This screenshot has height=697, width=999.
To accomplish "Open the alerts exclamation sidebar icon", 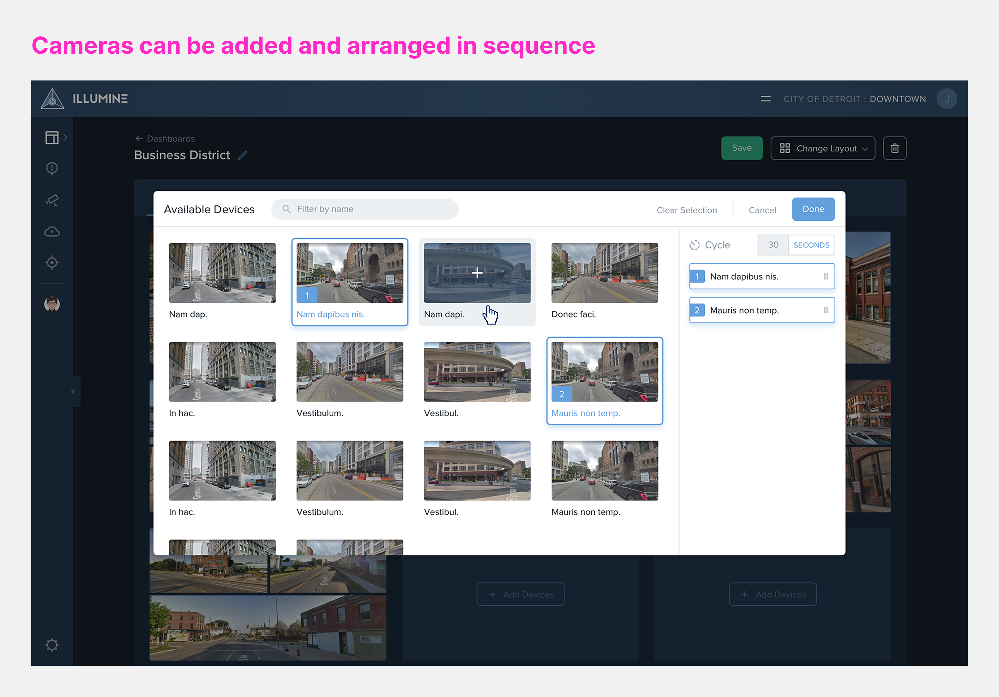I will point(52,168).
